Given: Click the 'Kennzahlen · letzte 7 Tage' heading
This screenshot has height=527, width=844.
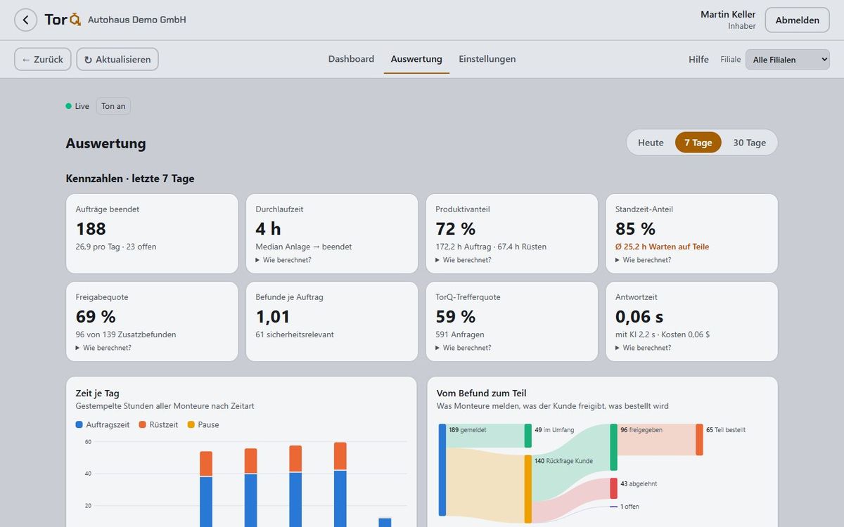Looking at the screenshot, I should tap(130, 178).
